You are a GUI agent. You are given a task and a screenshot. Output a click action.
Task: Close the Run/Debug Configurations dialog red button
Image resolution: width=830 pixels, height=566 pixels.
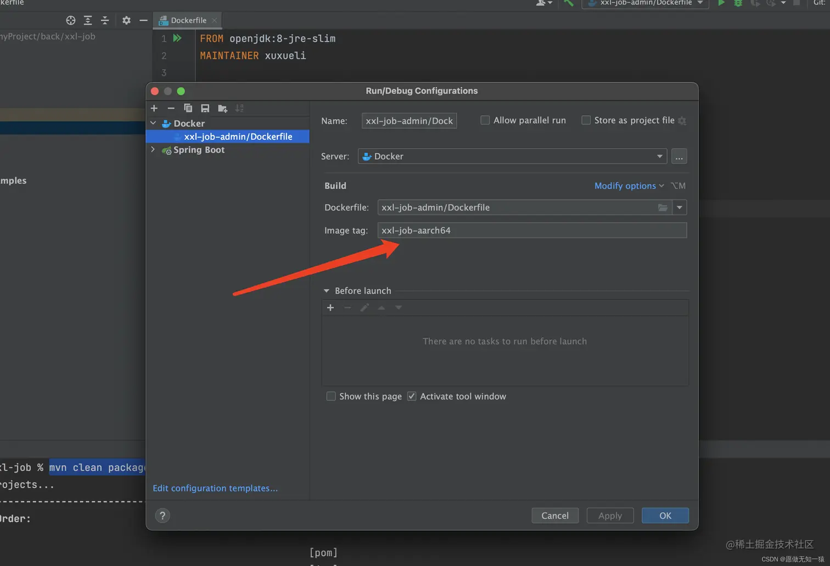point(155,91)
